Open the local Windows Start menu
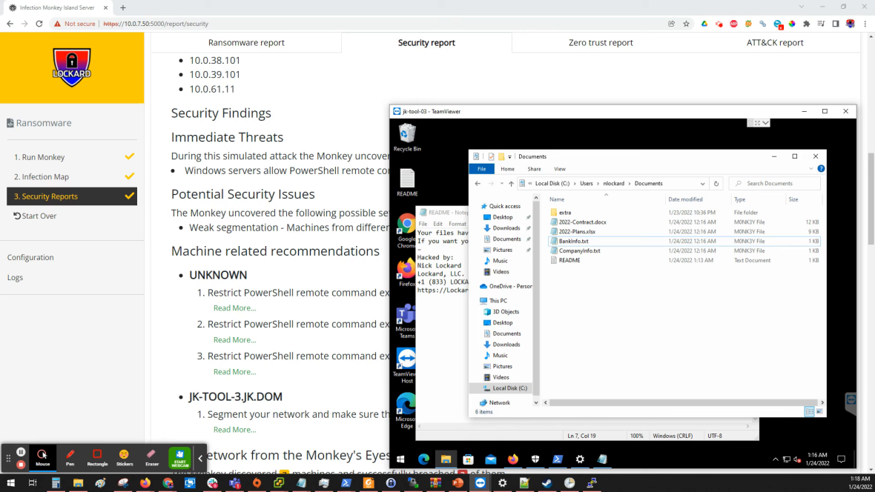Screen dimensions: 875x492 click(x=10, y=482)
